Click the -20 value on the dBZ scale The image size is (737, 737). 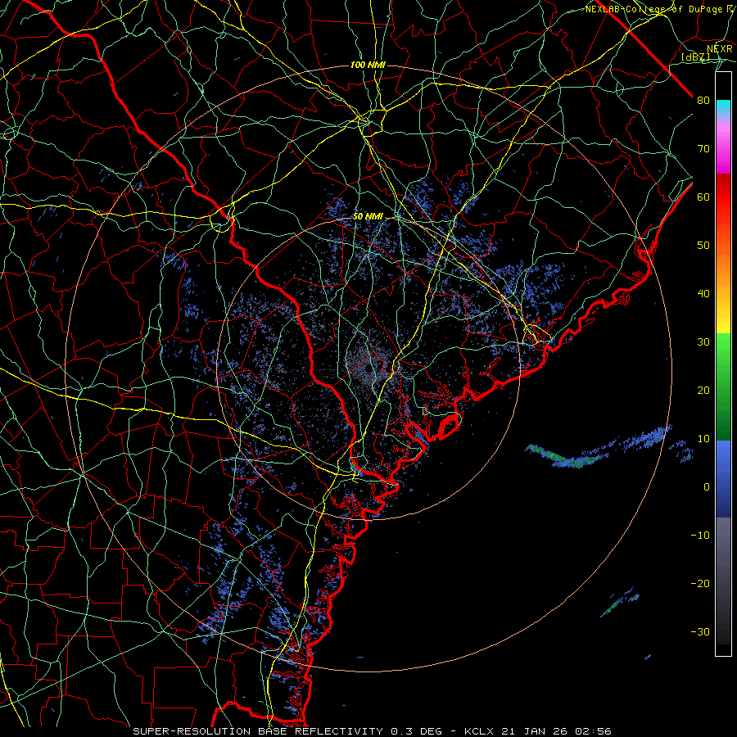coord(700,583)
